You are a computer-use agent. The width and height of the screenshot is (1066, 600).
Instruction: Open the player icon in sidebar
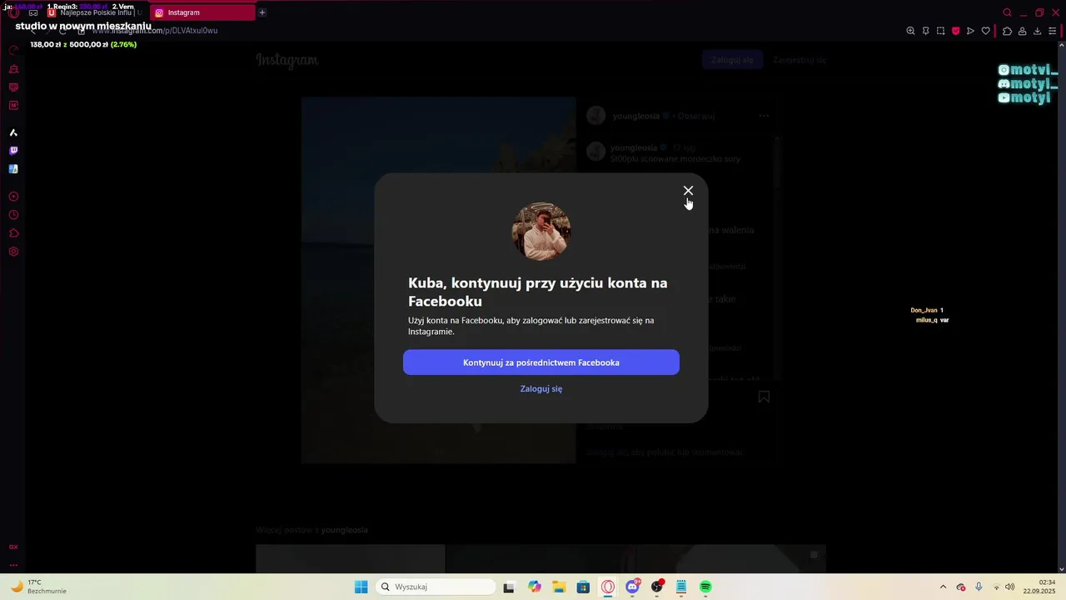(13, 197)
